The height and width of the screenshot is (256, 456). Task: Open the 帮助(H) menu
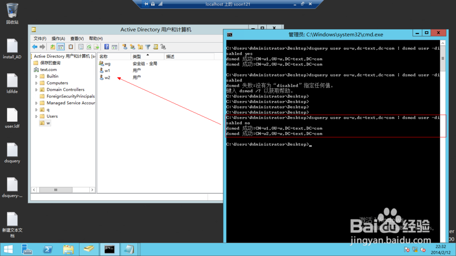pyautogui.click(x=96, y=38)
